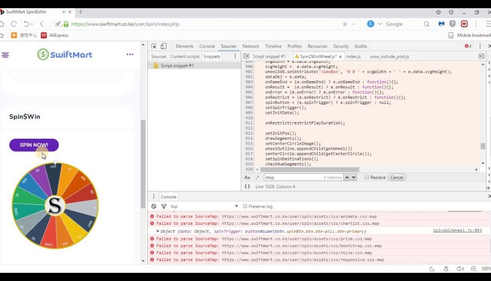This screenshot has height=281, width=491.
Task: Click the code editor horizontal scrollbar
Action: pyautogui.click(x=310, y=170)
